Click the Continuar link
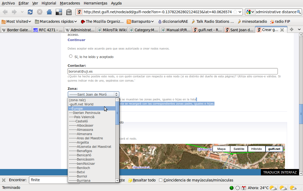303x191 pixels. [x=76, y=40]
